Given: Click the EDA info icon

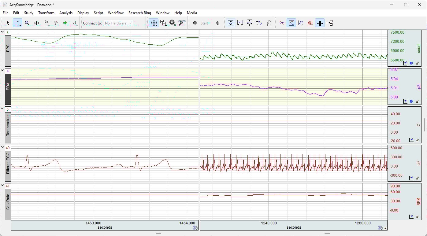Looking at the screenshot, I should tap(411, 101).
